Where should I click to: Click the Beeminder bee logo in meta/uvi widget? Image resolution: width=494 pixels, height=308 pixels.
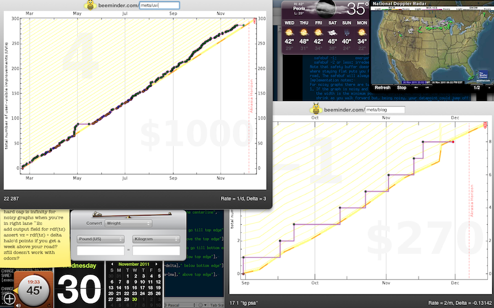coord(90,5)
